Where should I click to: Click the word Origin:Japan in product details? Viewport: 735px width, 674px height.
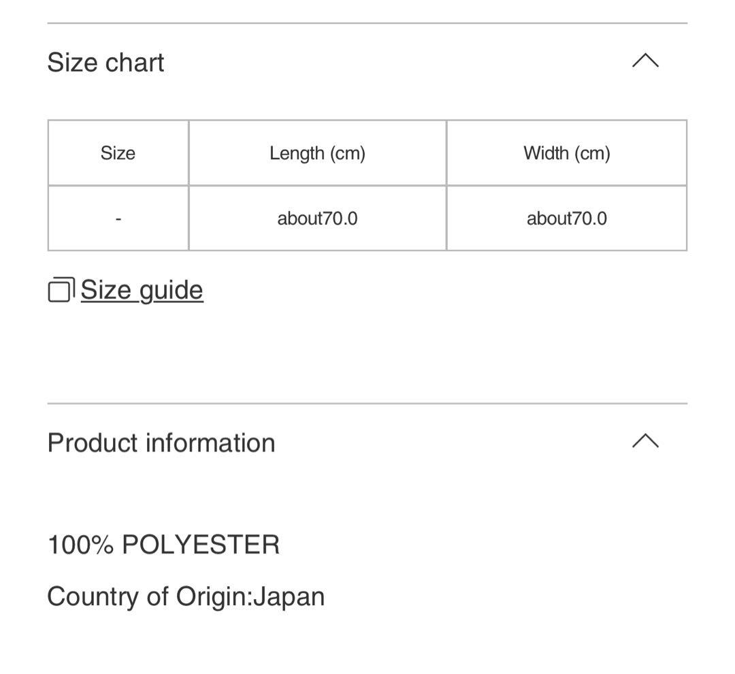[x=250, y=596]
